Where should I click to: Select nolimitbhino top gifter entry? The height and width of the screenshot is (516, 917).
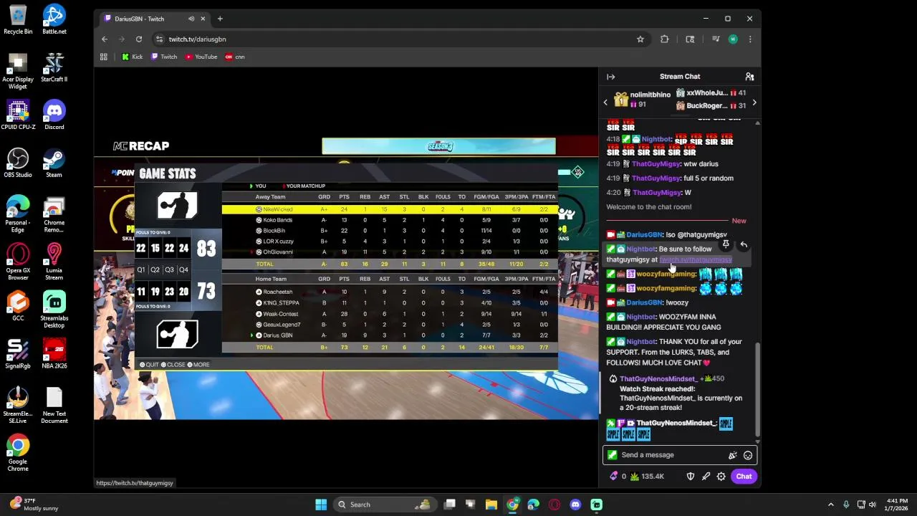642,100
